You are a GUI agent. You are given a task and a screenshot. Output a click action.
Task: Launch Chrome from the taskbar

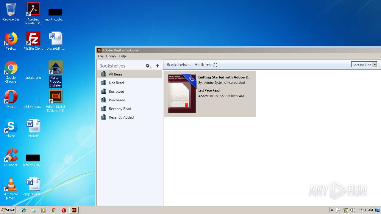pos(54,210)
